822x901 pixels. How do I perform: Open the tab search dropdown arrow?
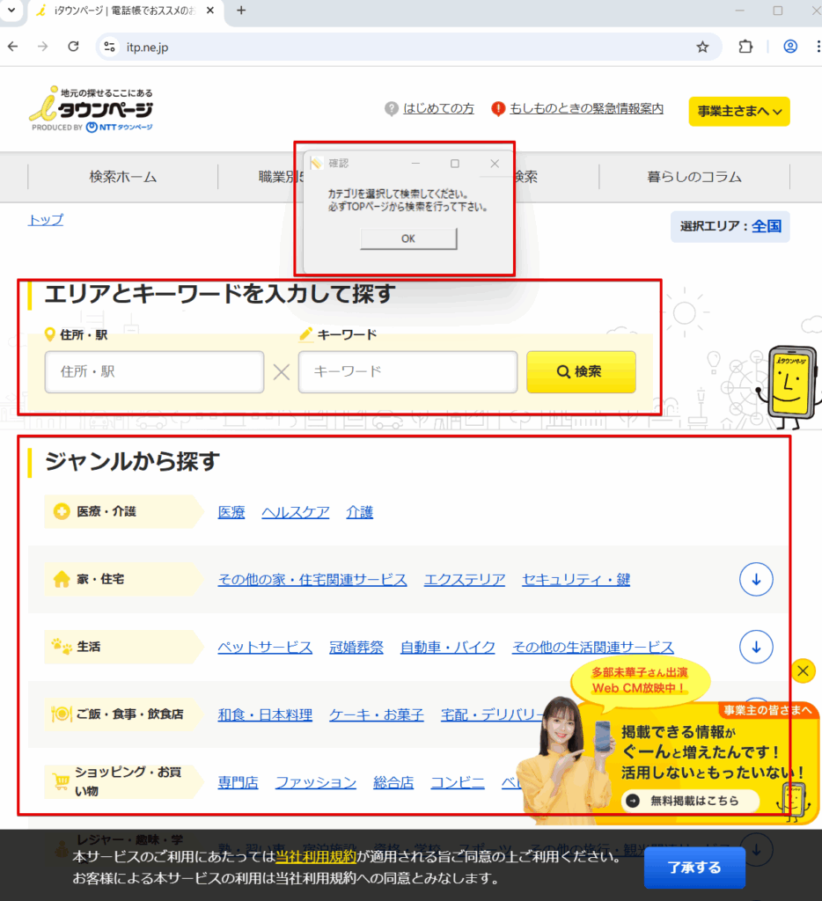click(x=11, y=11)
